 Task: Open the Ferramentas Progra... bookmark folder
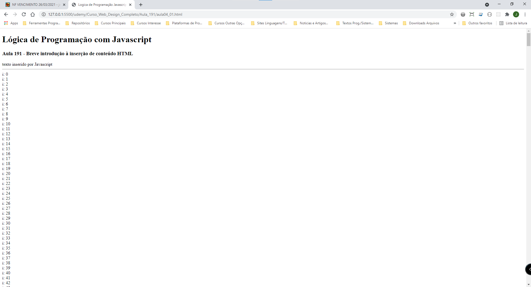42,23
